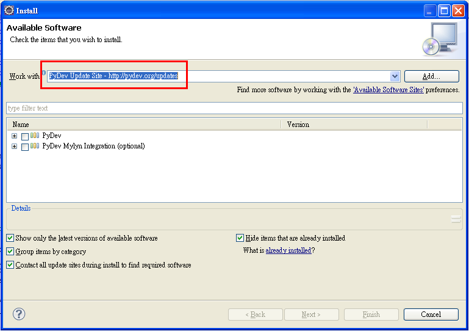Click the info decorator beside Work with field
The height and width of the screenshot is (331, 469).
click(44, 72)
